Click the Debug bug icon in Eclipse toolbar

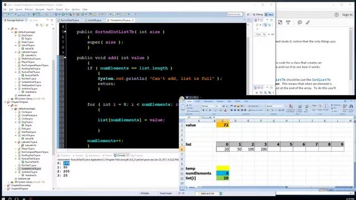point(56,14)
